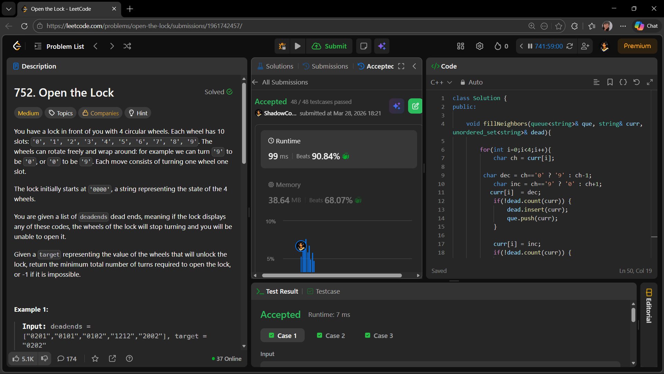Click the green Submit button
Image resolution: width=664 pixels, height=374 pixels.
coord(329,46)
